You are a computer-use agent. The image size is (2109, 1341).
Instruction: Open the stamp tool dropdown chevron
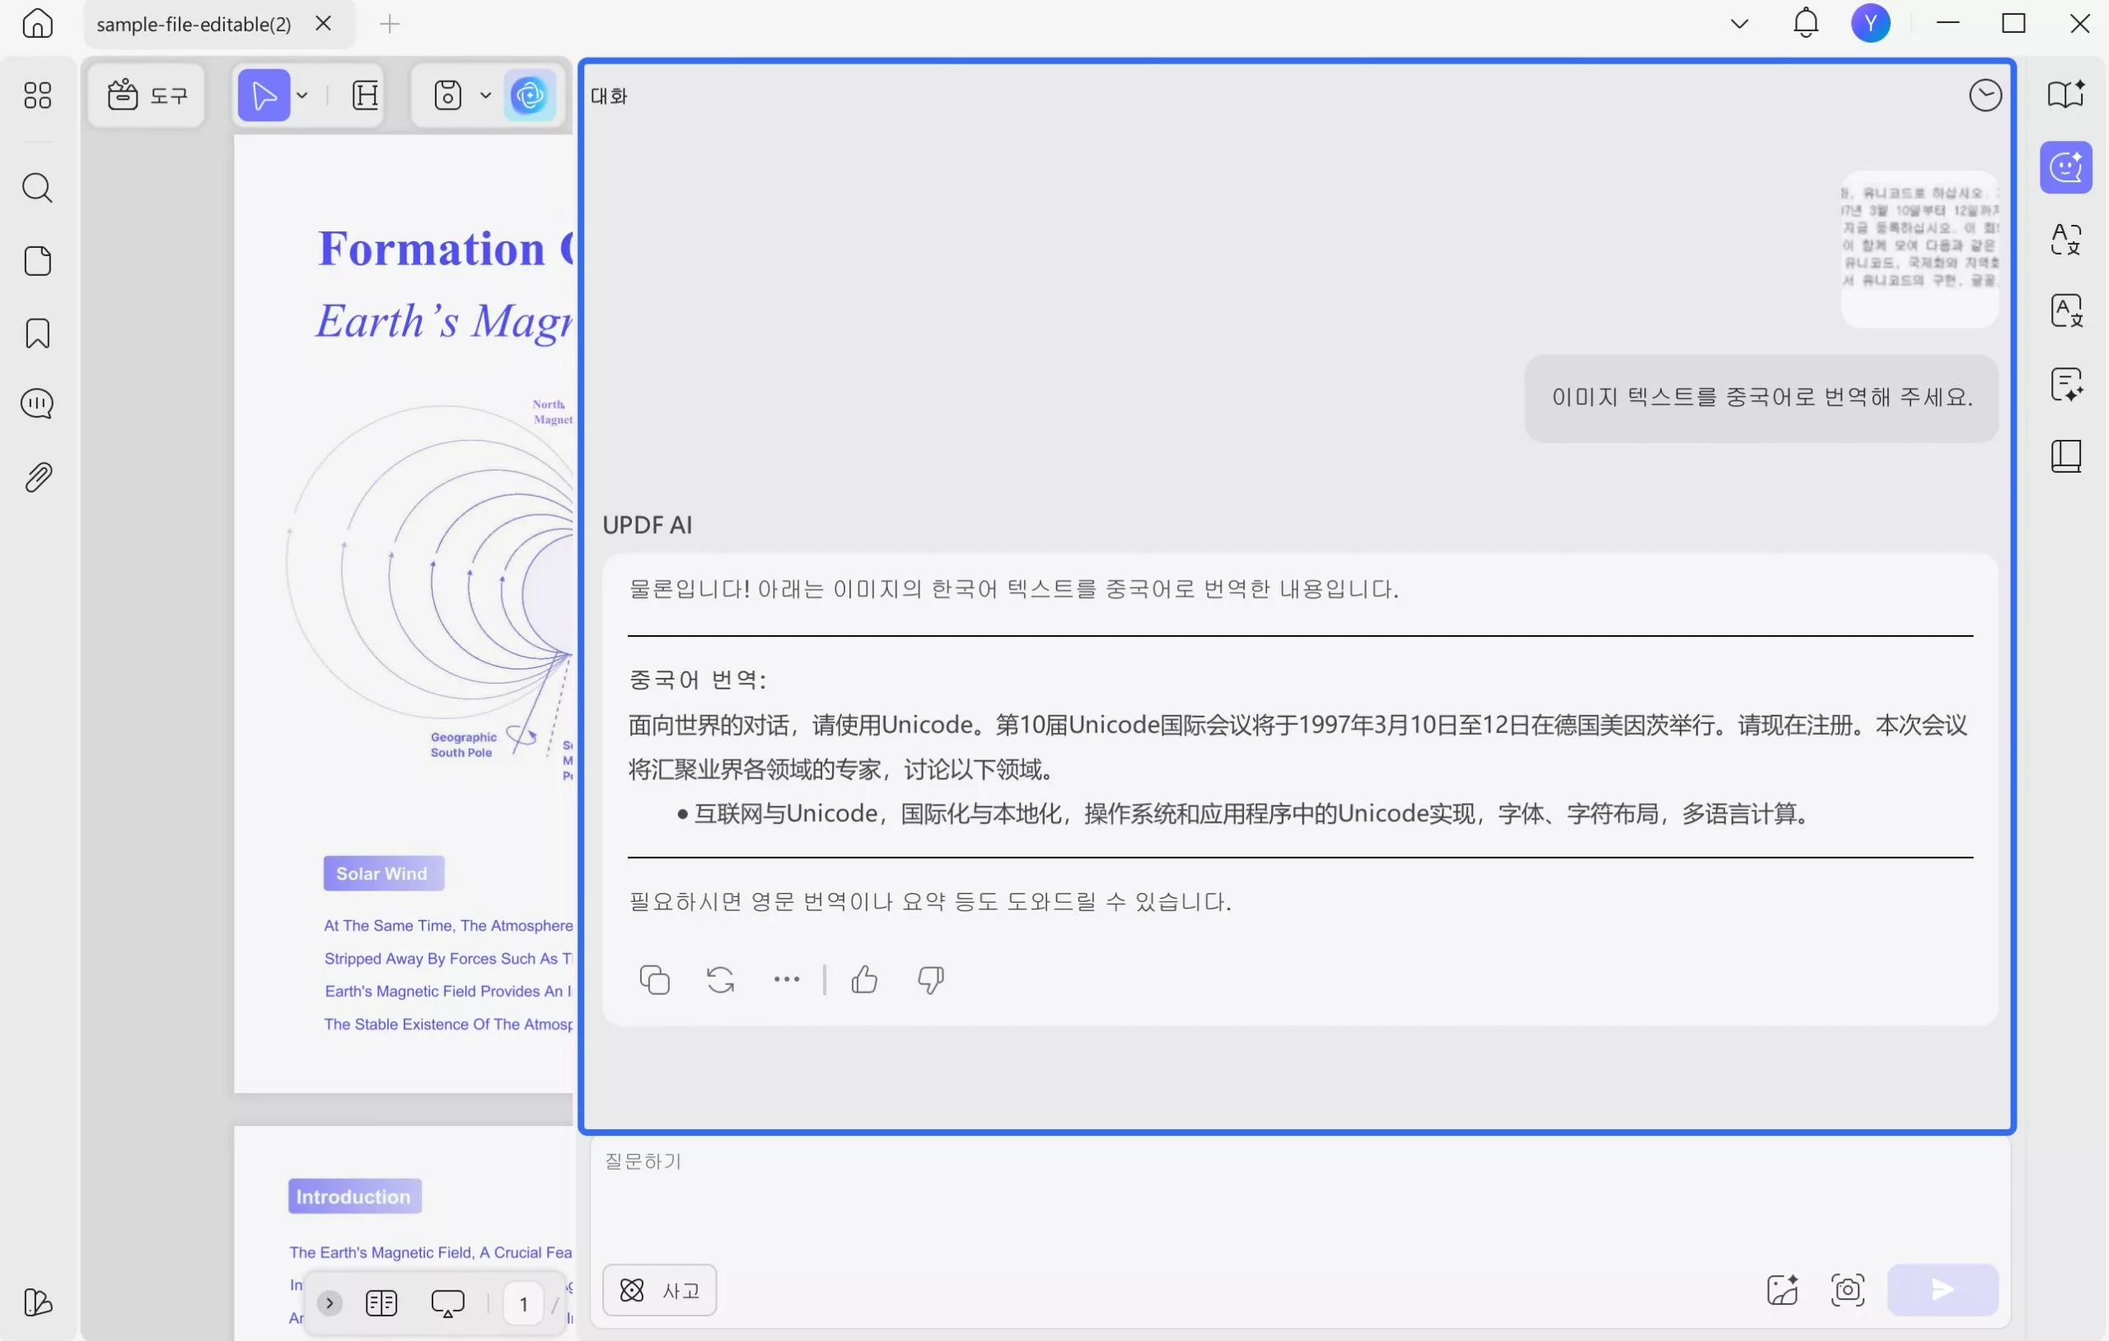(x=486, y=96)
